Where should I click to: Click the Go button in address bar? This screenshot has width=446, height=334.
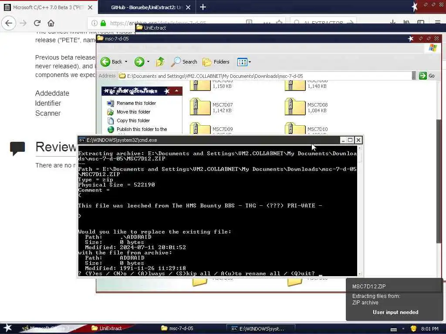pos(427,76)
